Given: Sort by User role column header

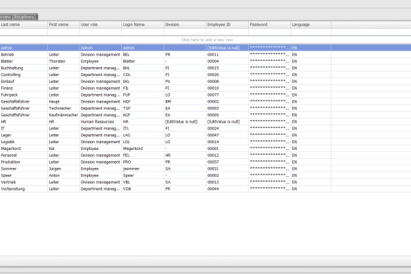Looking at the screenshot, I should click(x=101, y=25).
